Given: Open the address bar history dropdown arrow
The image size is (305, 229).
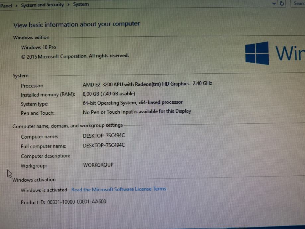Looking at the screenshot, I should pos(274,4).
